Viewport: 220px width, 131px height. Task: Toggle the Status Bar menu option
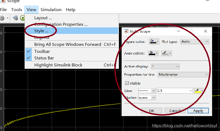coord(72,58)
